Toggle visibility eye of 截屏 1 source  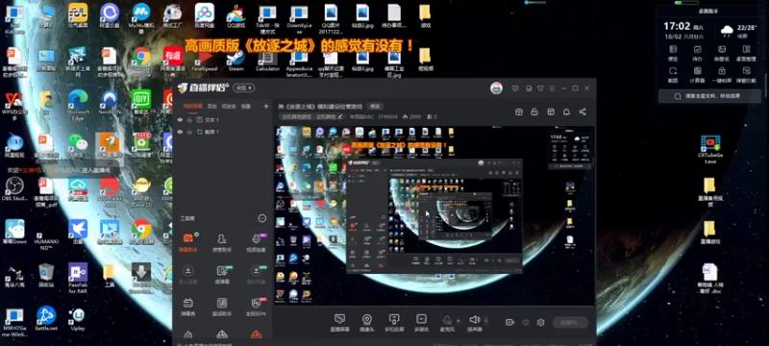point(180,132)
